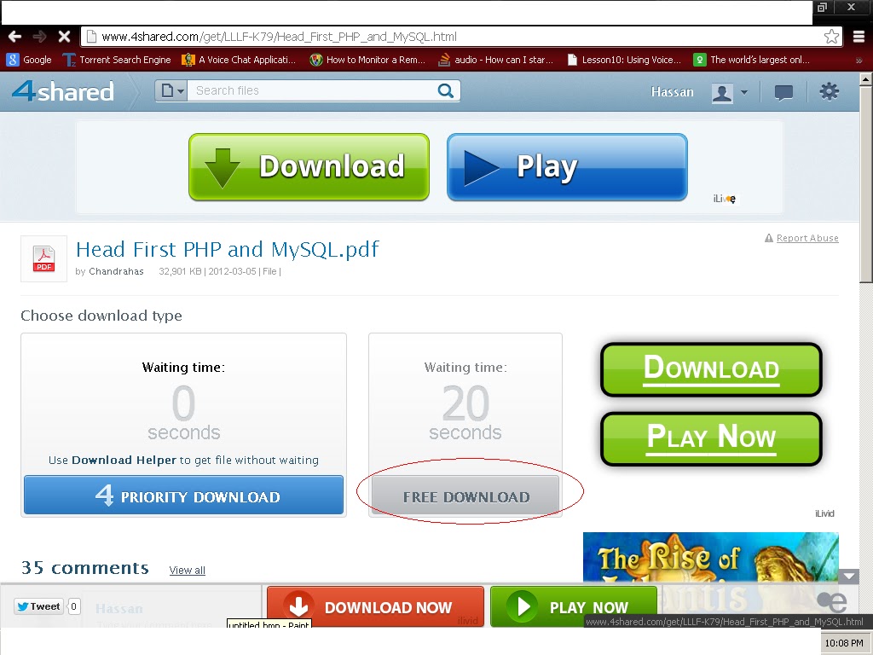Open the Chrome hamburger menu

point(859,37)
